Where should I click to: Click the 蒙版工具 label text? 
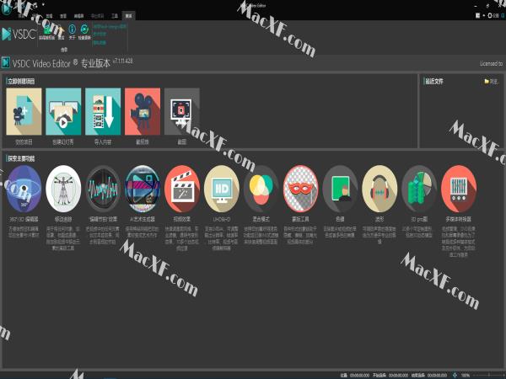pyautogui.click(x=300, y=219)
